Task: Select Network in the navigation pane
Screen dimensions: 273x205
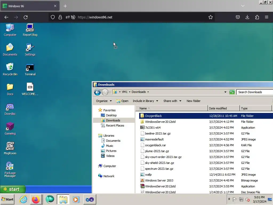Action: point(106,176)
